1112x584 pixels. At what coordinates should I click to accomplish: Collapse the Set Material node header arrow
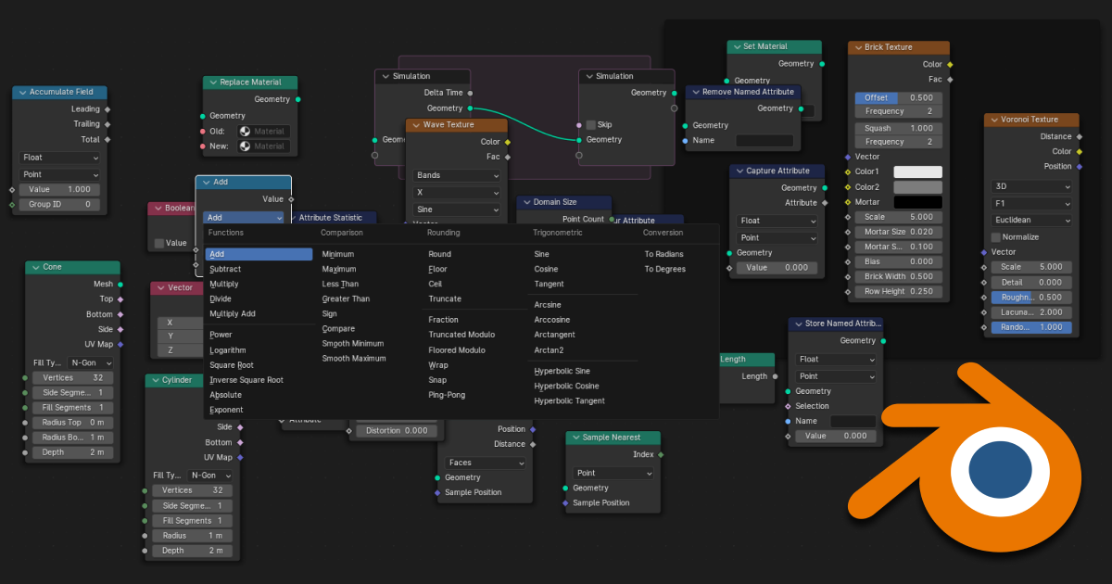tap(736, 46)
